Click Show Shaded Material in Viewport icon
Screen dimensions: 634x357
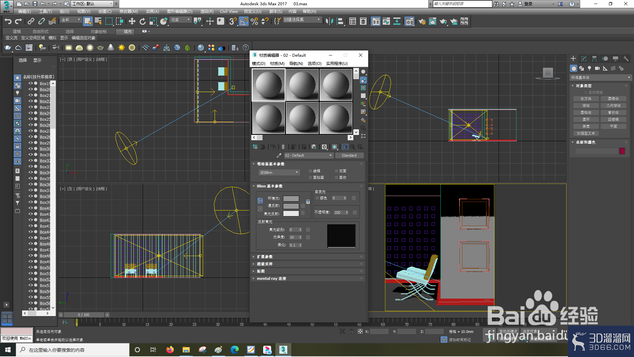pos(335,147)
